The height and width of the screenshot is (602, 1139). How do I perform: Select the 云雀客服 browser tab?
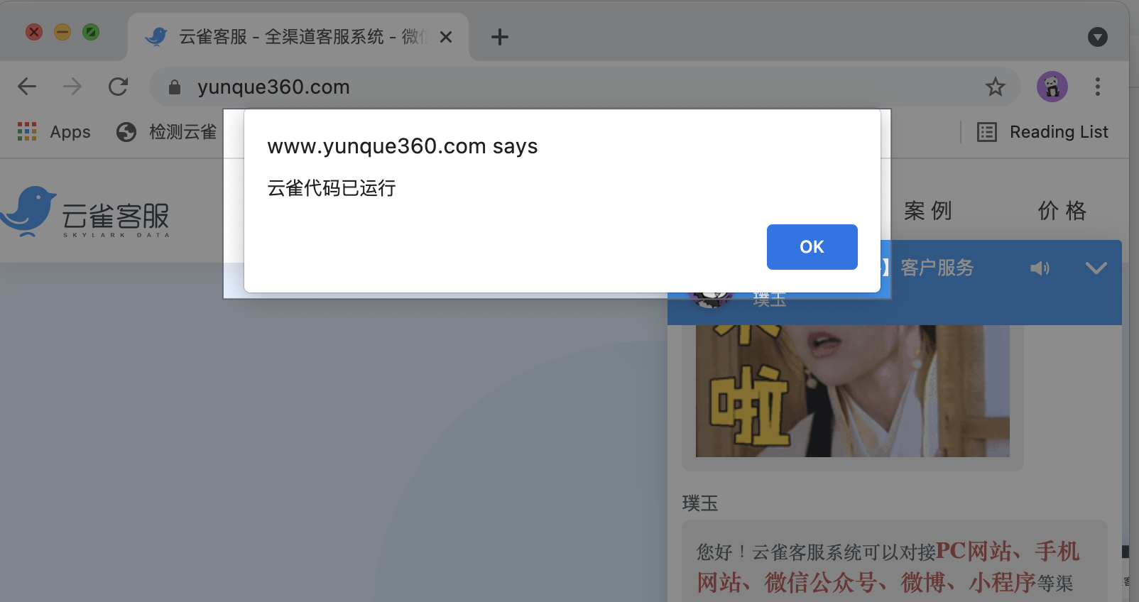click(x=298, y=37)
